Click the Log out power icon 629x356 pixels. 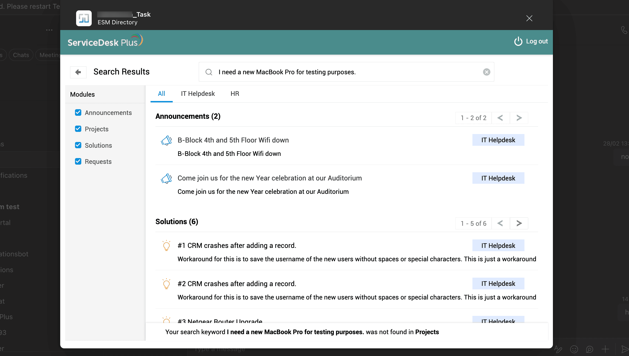point(518,41)
